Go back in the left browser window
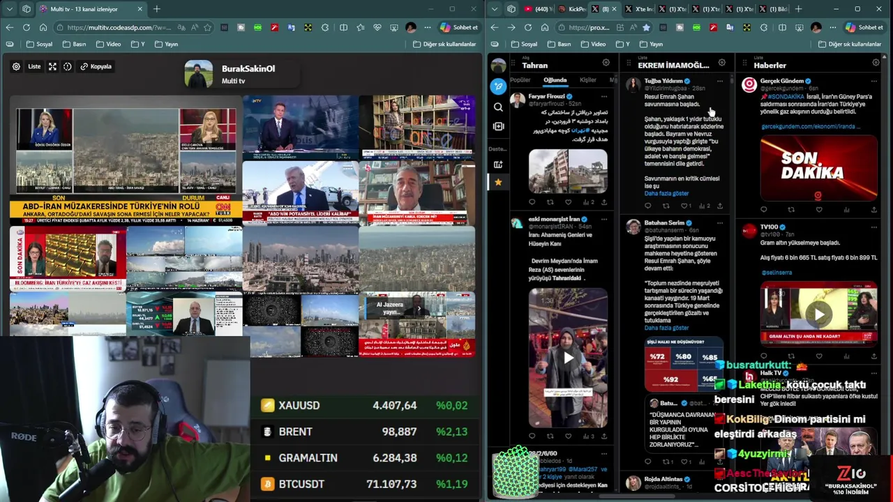893x502 pixels. (x=9, y=27)
